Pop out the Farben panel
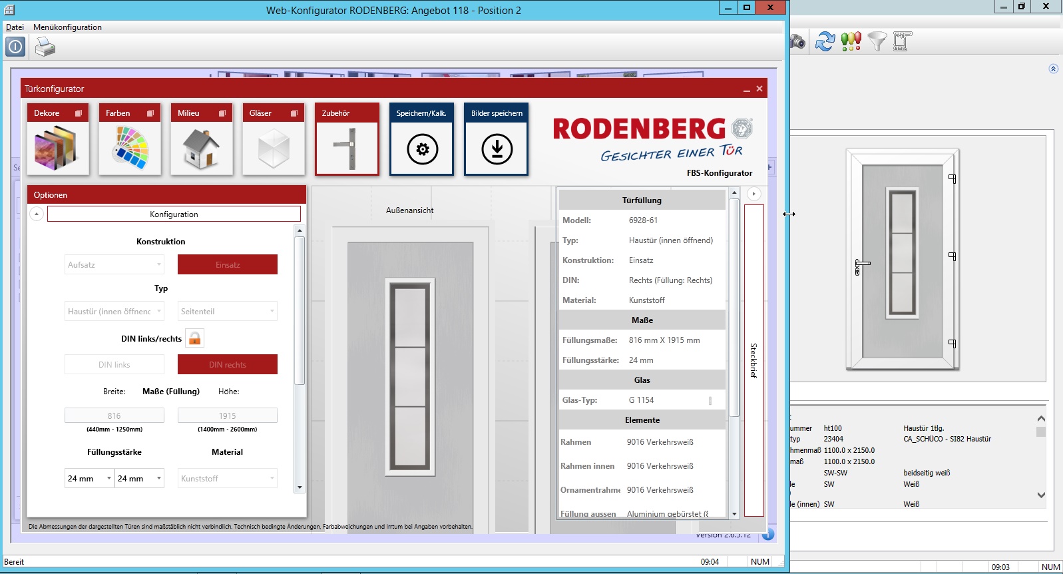This screenshot has height=574, width=1063. [150, 113]
